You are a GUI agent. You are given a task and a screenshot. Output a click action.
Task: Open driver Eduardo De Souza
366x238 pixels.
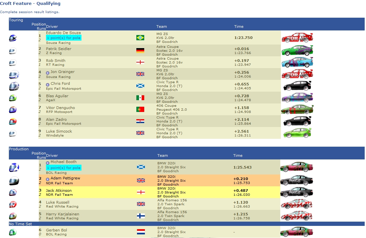point(63,33)
